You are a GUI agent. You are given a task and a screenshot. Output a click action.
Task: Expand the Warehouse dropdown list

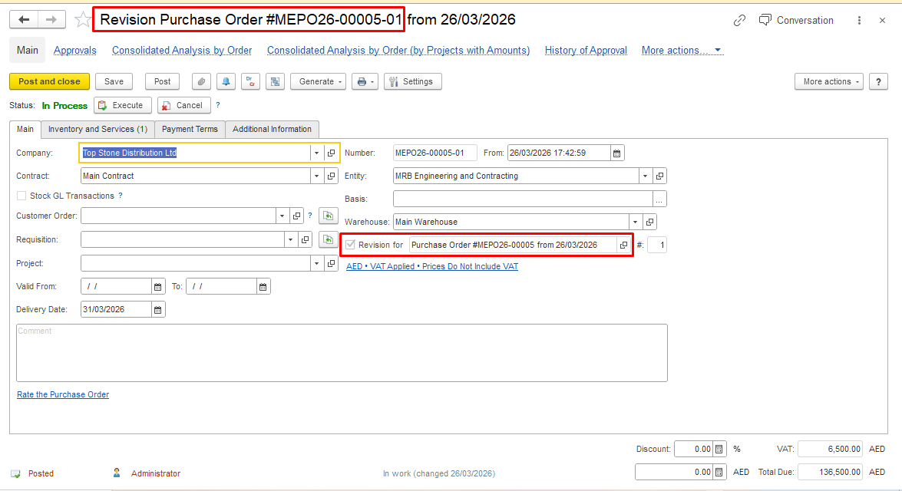tap(635, 222)
